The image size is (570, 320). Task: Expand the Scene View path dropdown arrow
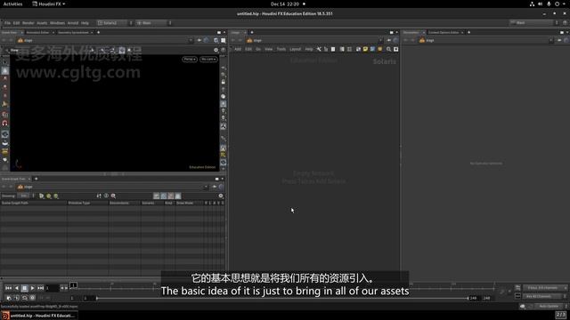(191, 40)
